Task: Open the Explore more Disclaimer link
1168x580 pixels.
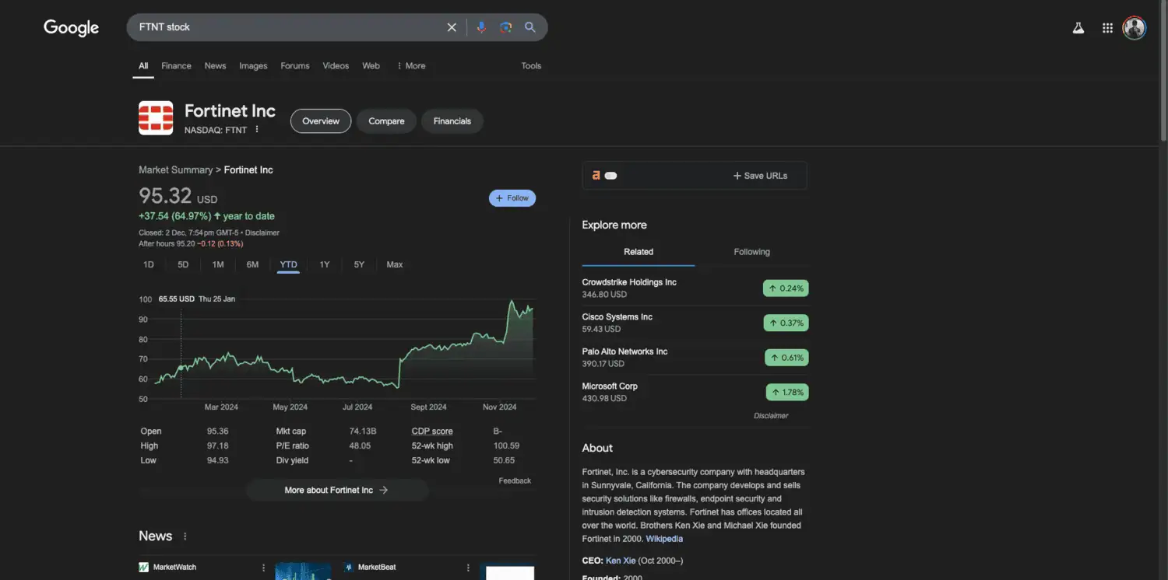Action: pyautogui.click(x=771, y=416)
